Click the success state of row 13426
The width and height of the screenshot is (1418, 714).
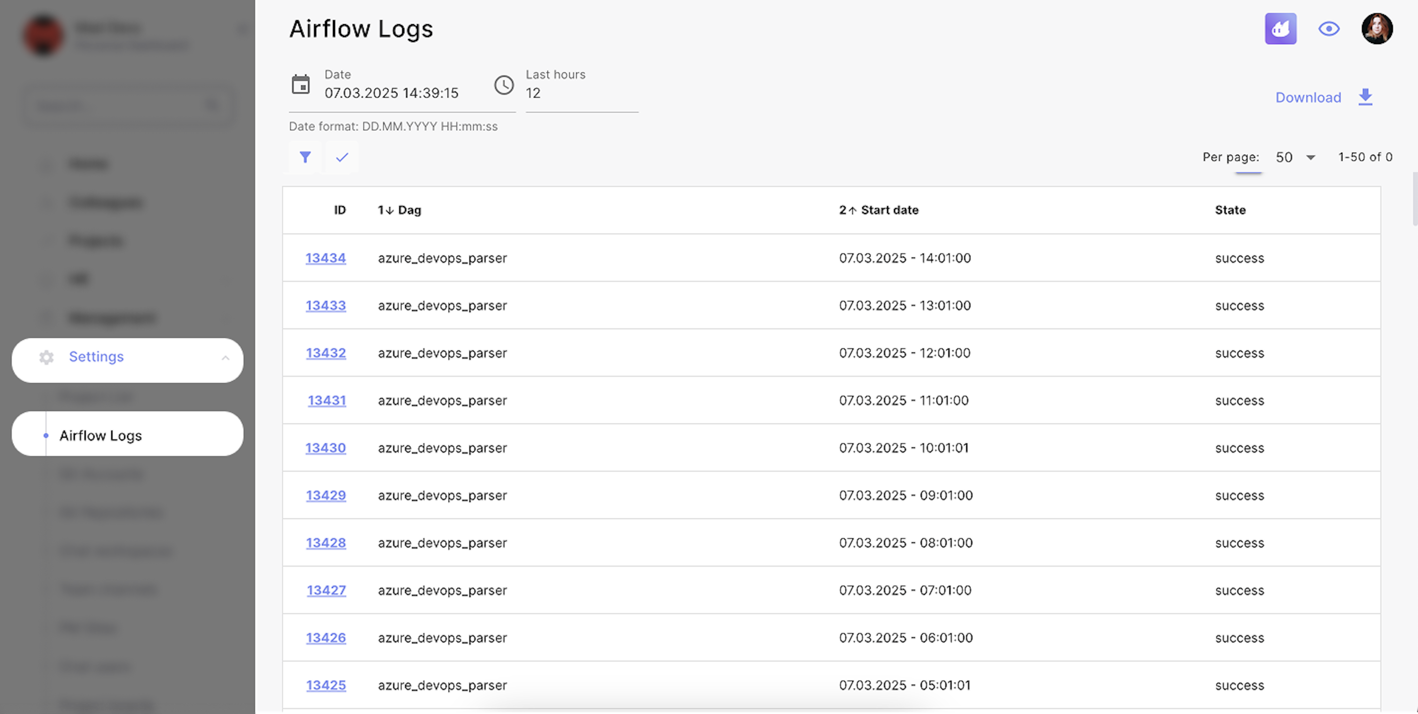click(1240, 638)
